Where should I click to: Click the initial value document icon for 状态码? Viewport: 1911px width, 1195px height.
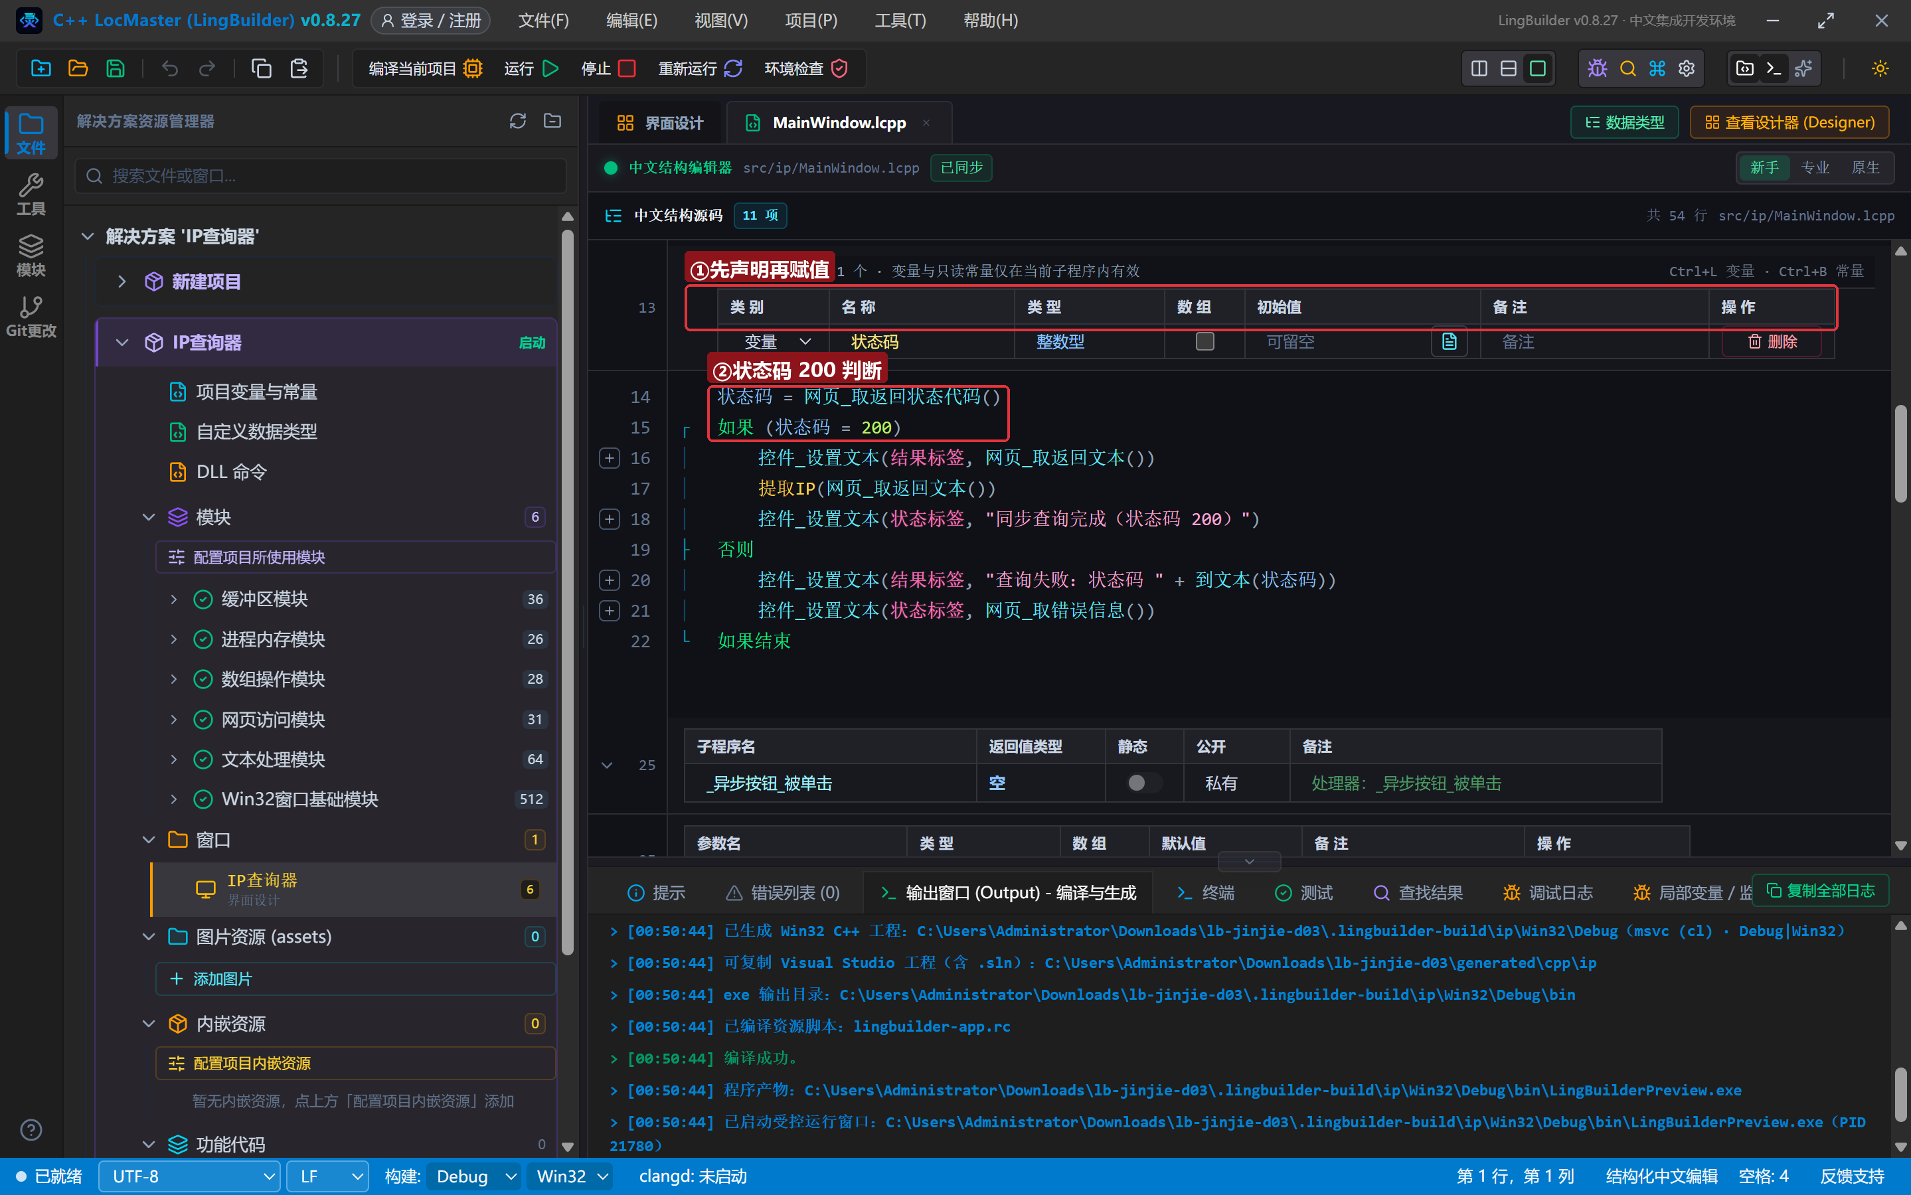point(1450,341)
